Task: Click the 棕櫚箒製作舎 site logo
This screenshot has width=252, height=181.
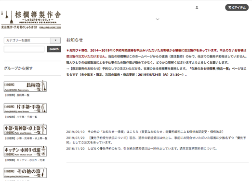Action: click(x=31, y=20)
